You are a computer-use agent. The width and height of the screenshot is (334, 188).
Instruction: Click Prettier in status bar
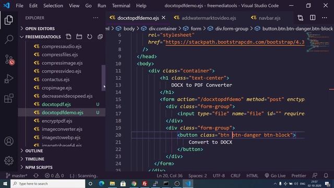click(299, 175)
